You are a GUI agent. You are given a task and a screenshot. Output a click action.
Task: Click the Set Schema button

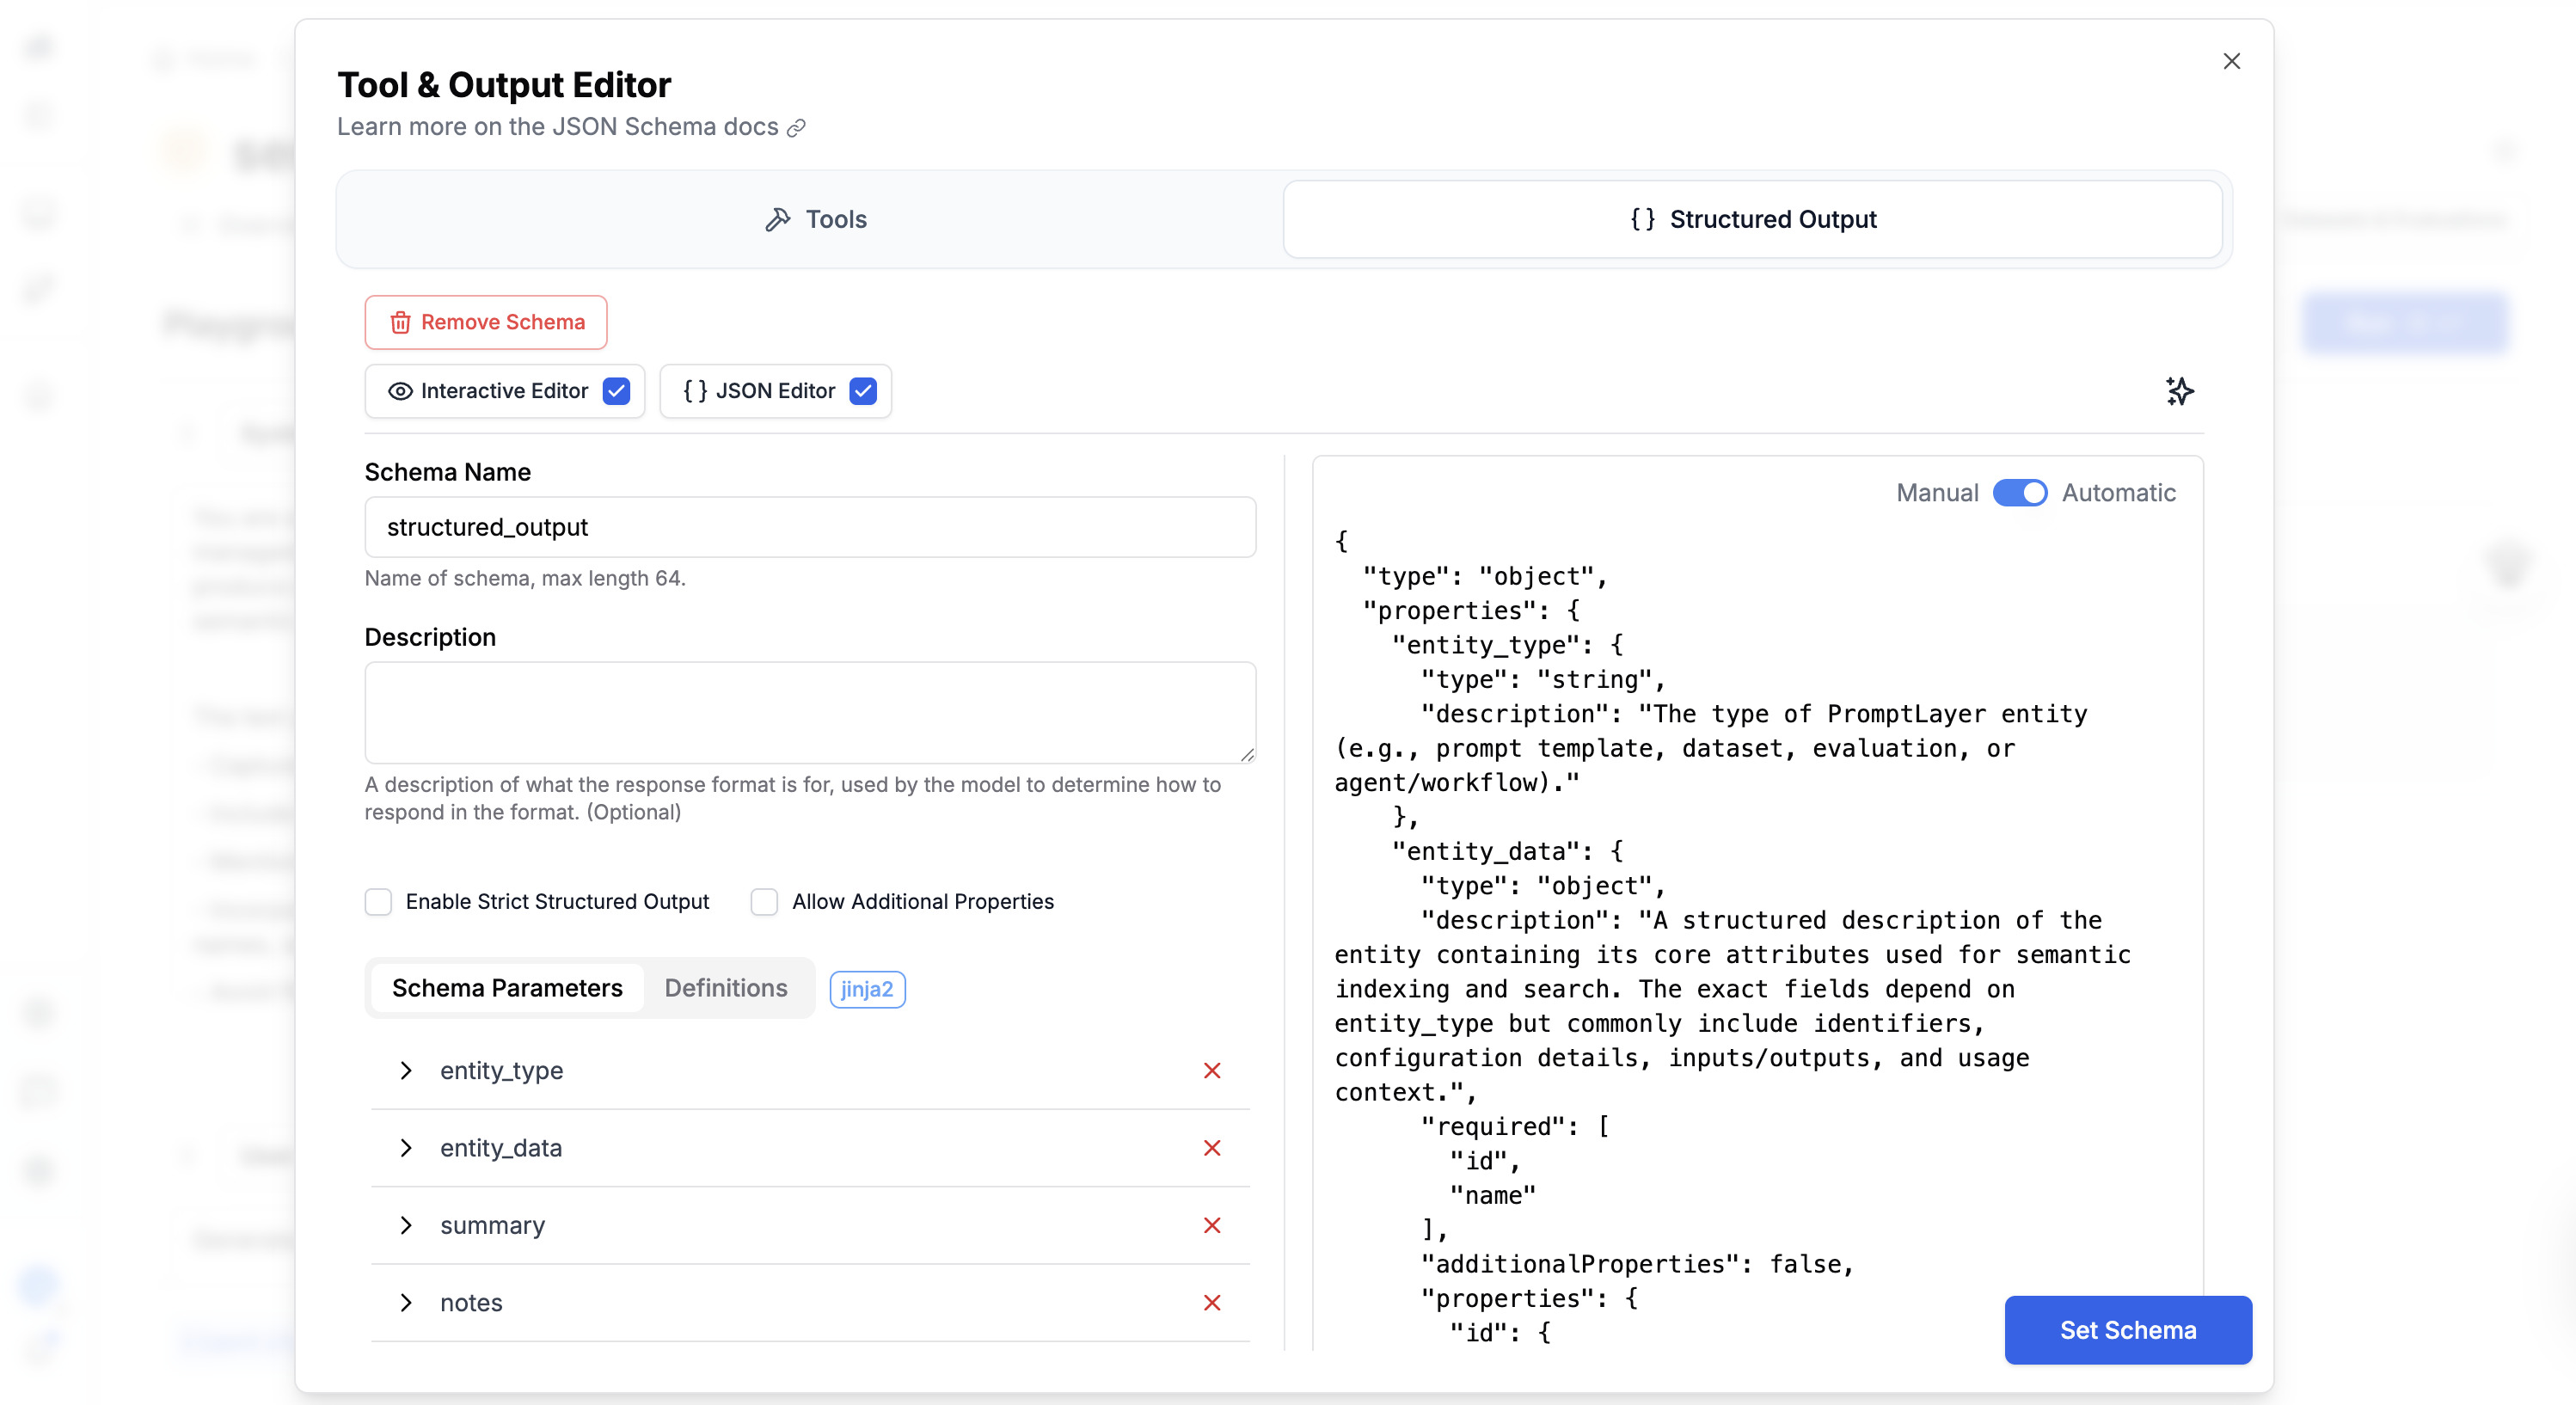2128,1330
